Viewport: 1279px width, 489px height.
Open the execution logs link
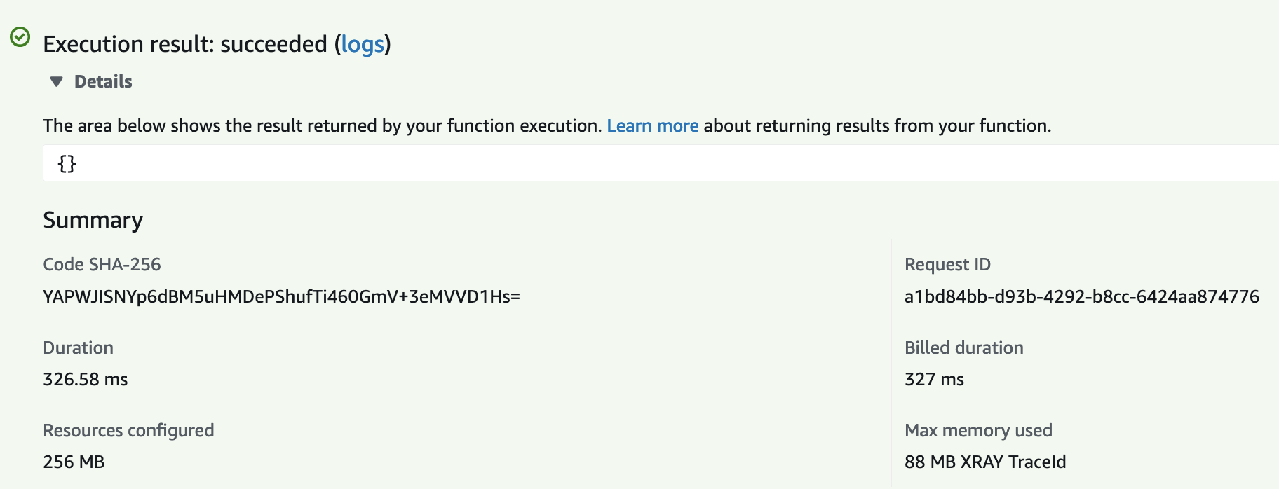click(x=363, y=44)
